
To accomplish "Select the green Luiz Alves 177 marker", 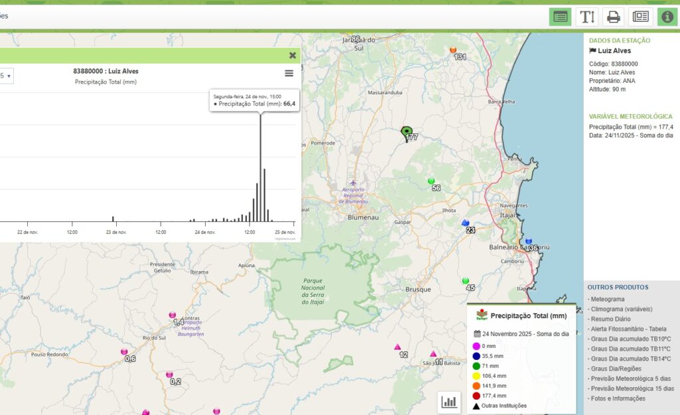I will coord(406,132).
